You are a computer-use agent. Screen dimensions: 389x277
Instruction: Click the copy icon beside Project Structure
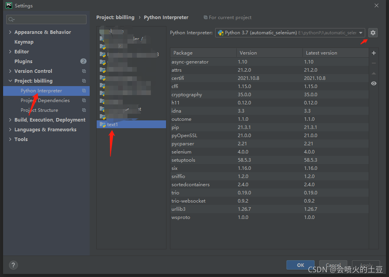[x=84, y=110]
